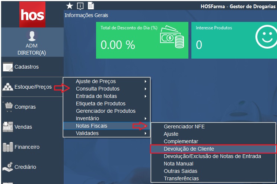Screen dimensions: 277x184
Task: Click Etiqueta de Produtos menu item
Action: coord(101,103)
